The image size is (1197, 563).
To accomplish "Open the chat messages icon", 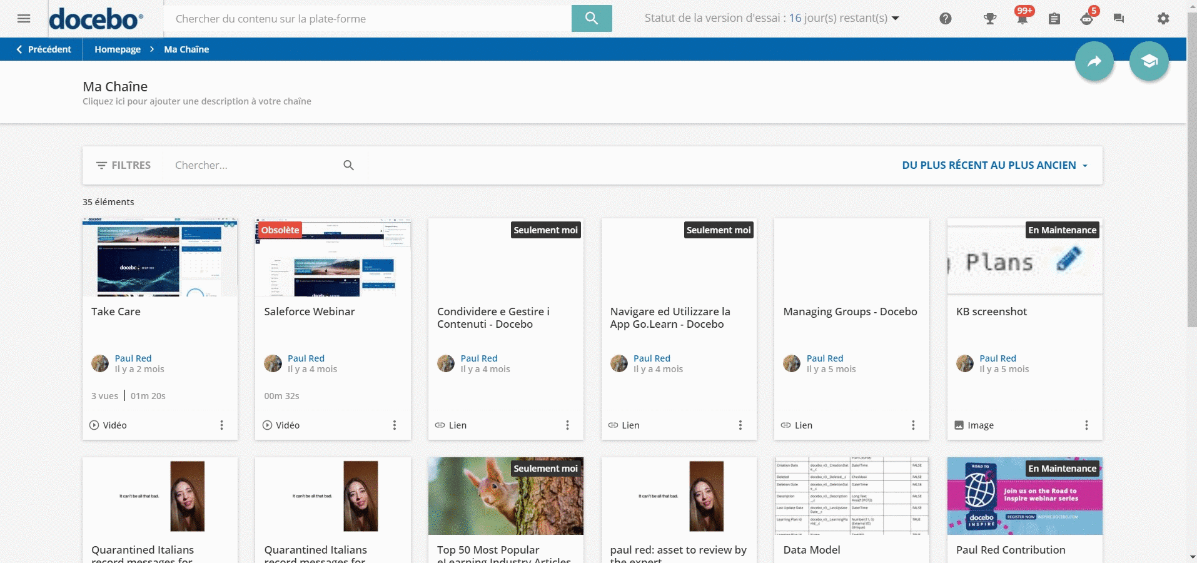I will [1119, 19].
